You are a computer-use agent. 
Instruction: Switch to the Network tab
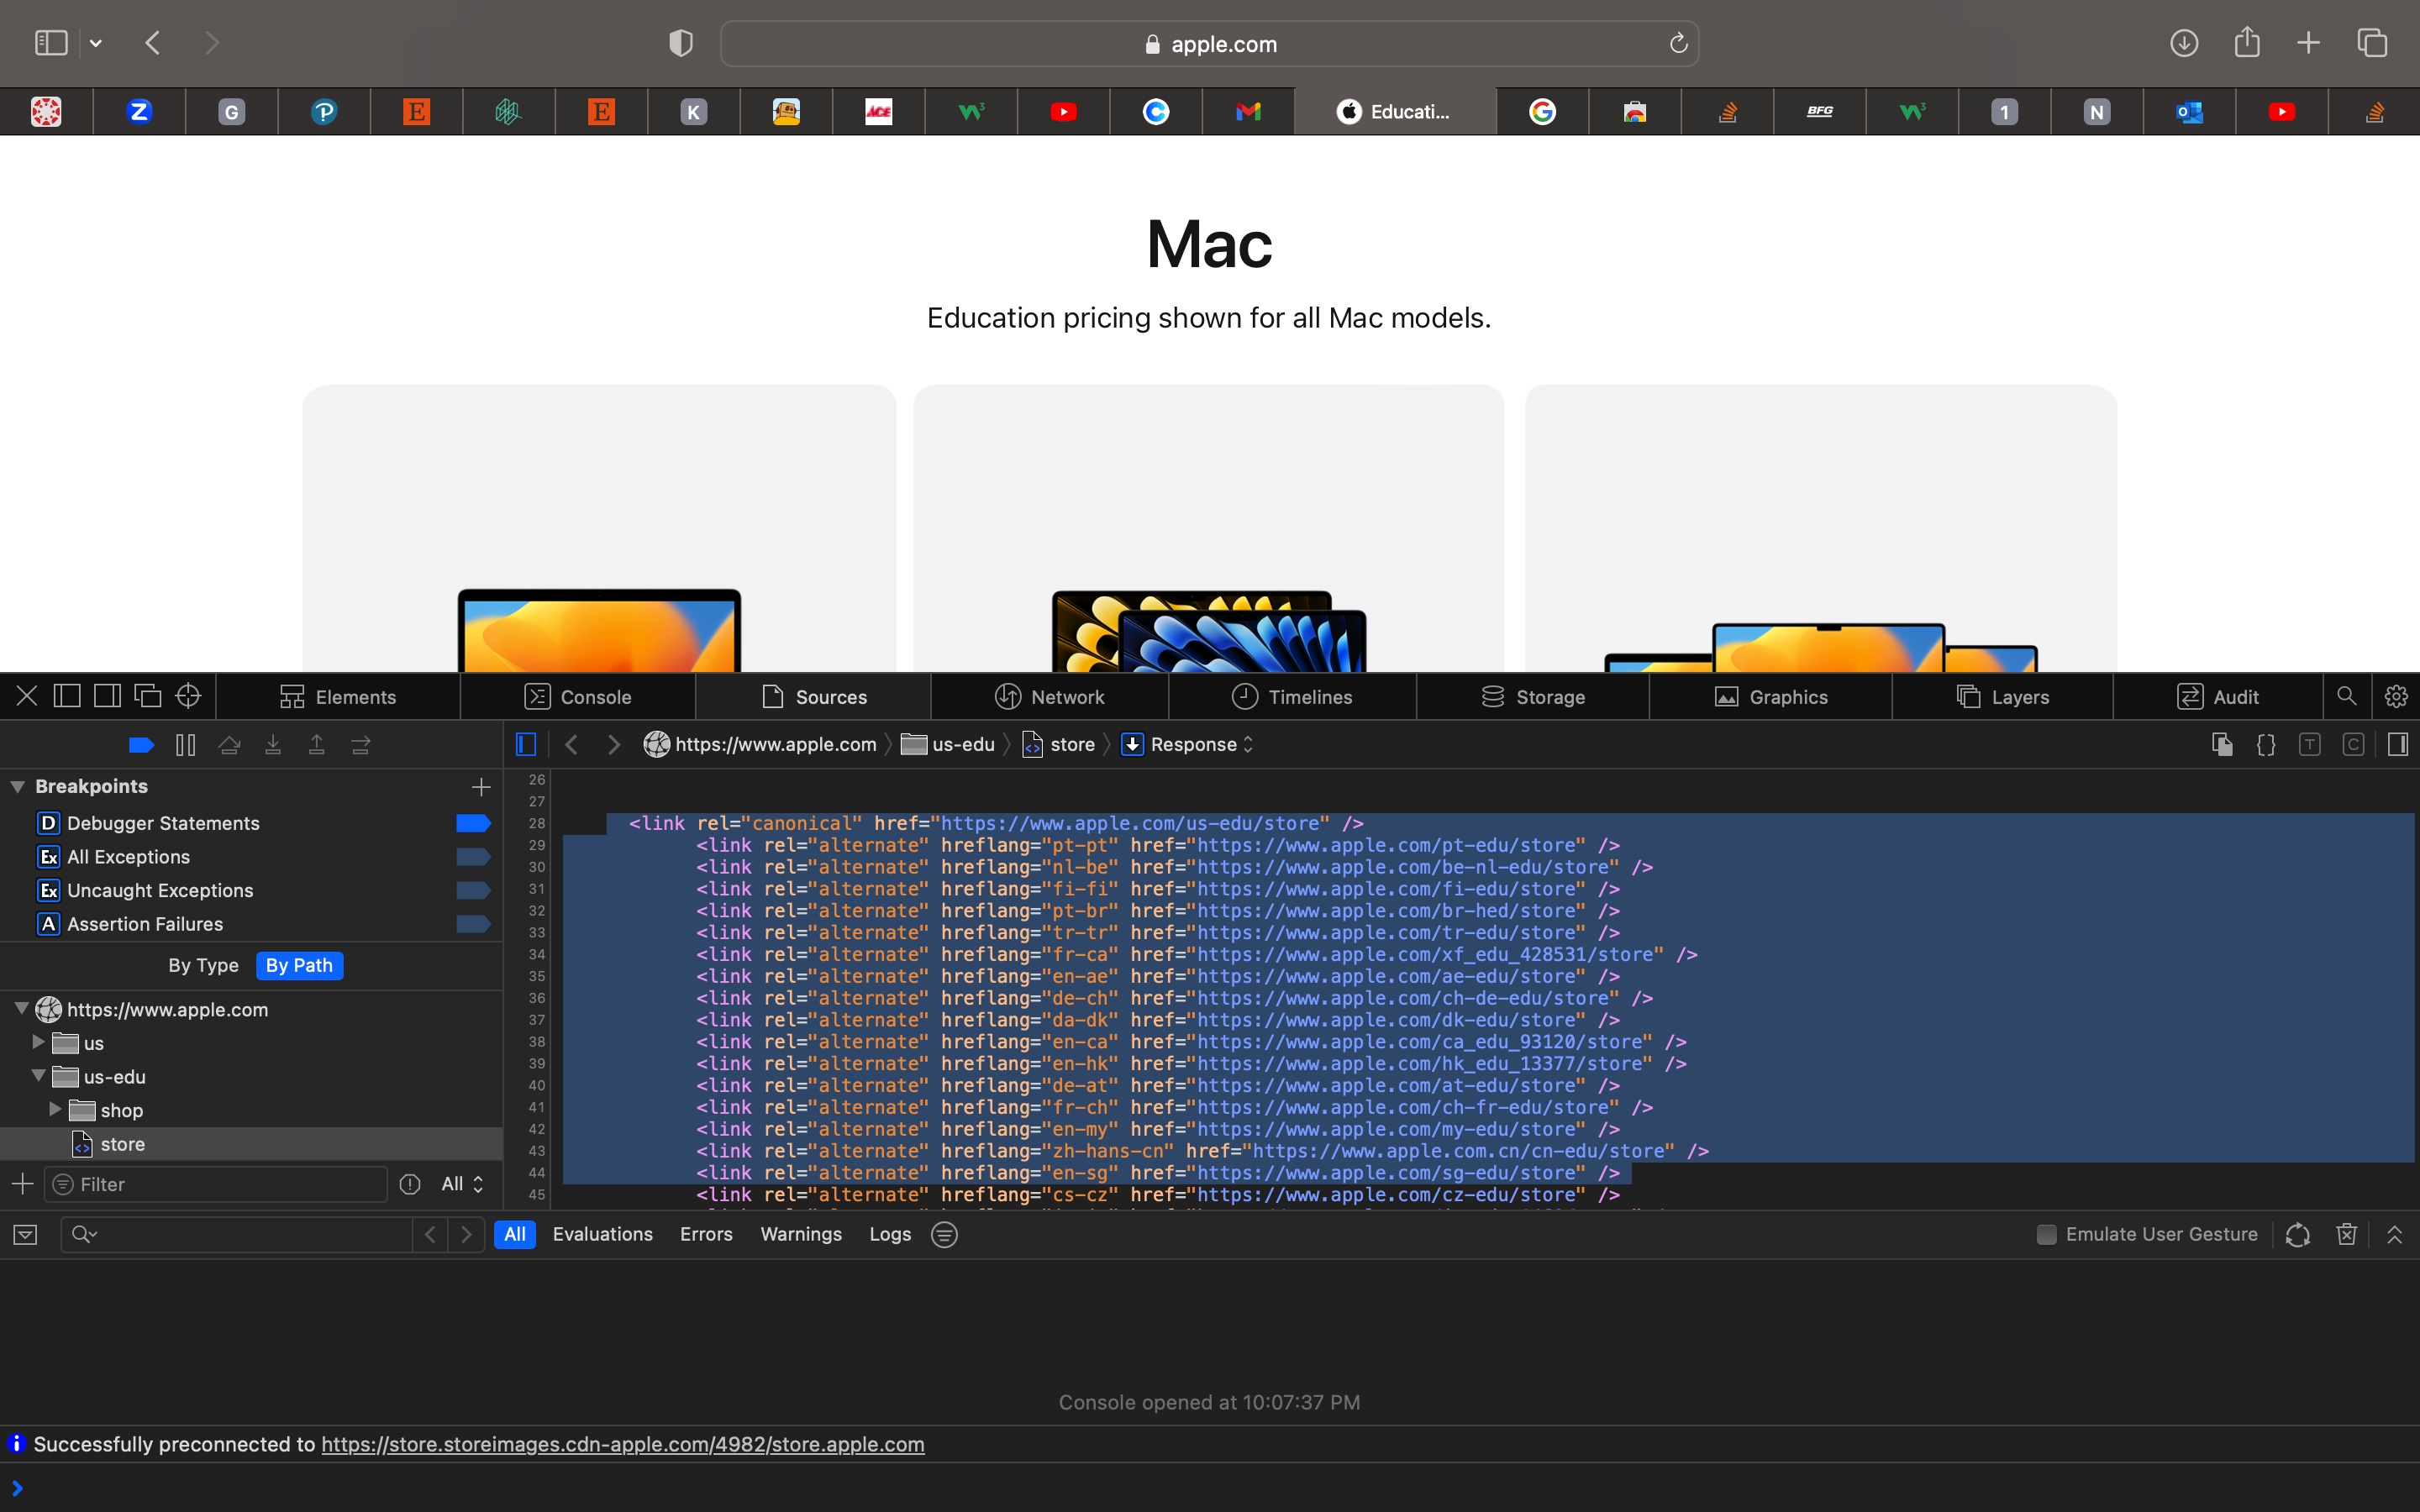[1049, 697]
